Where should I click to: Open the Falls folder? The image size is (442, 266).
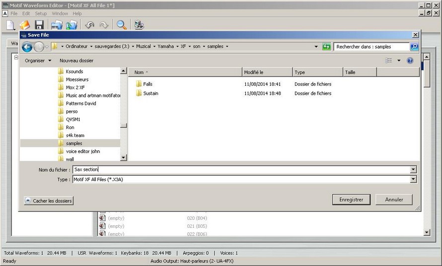[x=147, y=84]
